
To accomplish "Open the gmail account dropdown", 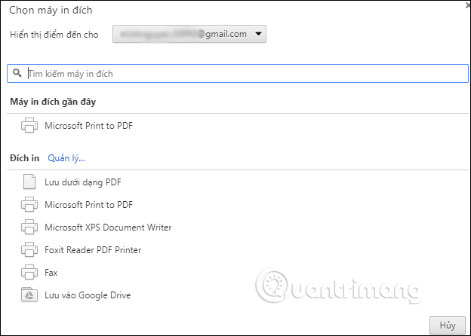I will point(189,34).
